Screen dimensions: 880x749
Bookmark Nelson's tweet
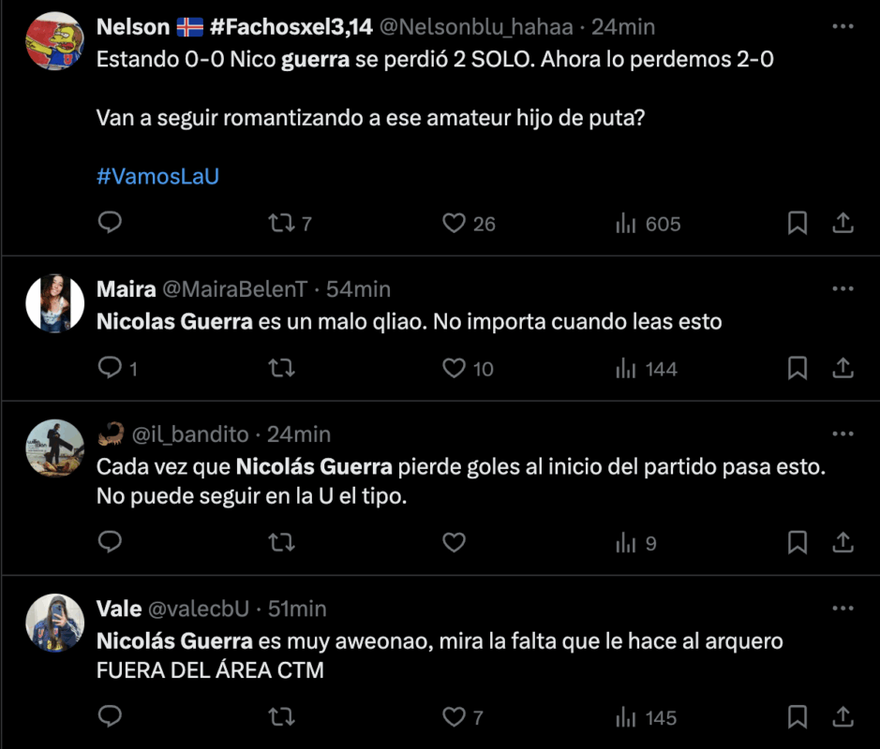click(797, 223)
